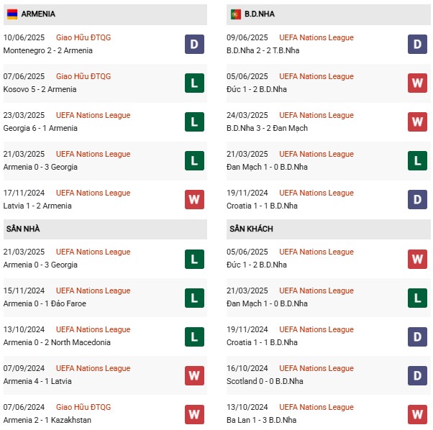This screenshot has width=433, height=430.
Task: Click the L badge for Kosovo 5 - 2 Armenia
Action: pyautogui.click(x=194, y=83)
